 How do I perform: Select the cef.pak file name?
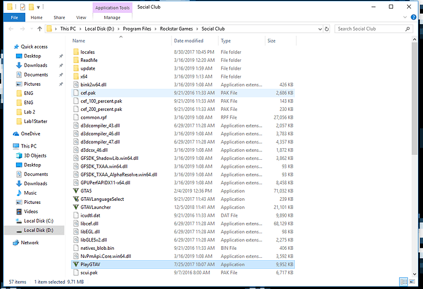88,93
